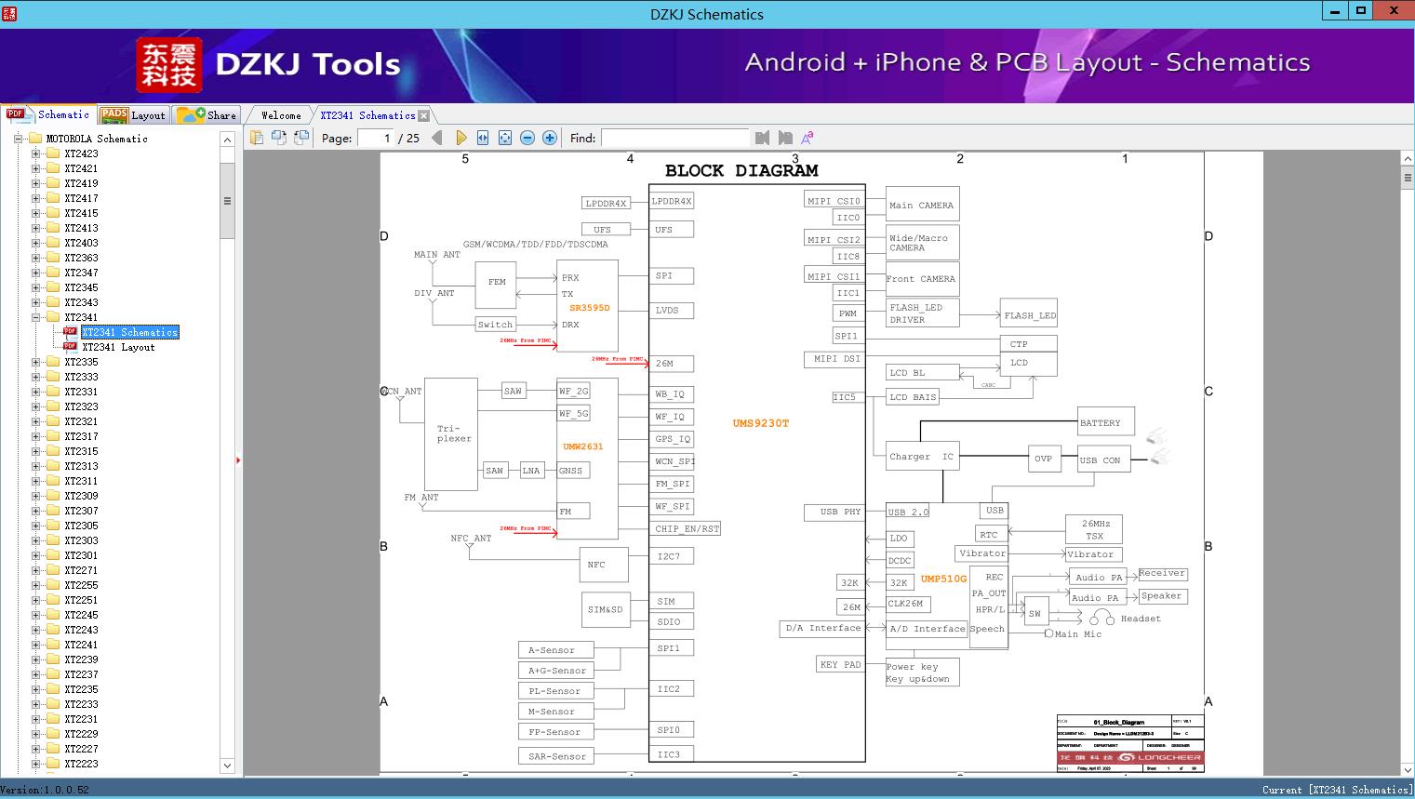Viewport: 1415px width, 799px height.
Task: Select the XT2255 folder item
Action: click(81, 585)
